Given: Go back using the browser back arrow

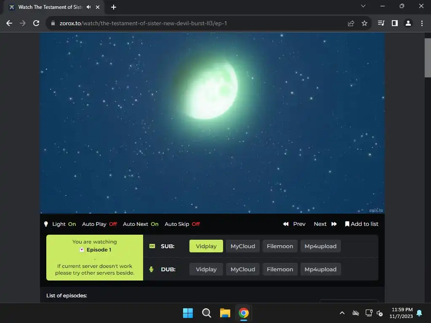Looking at the screenshot, I should [x=9, y=24].
